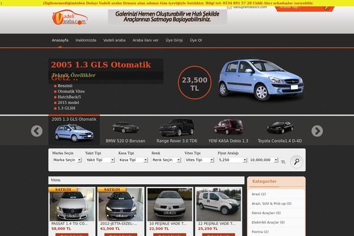Open the Kasa Tipi dropdown
The height and width of the screenshot is (236, 354).
click(133, 160)
